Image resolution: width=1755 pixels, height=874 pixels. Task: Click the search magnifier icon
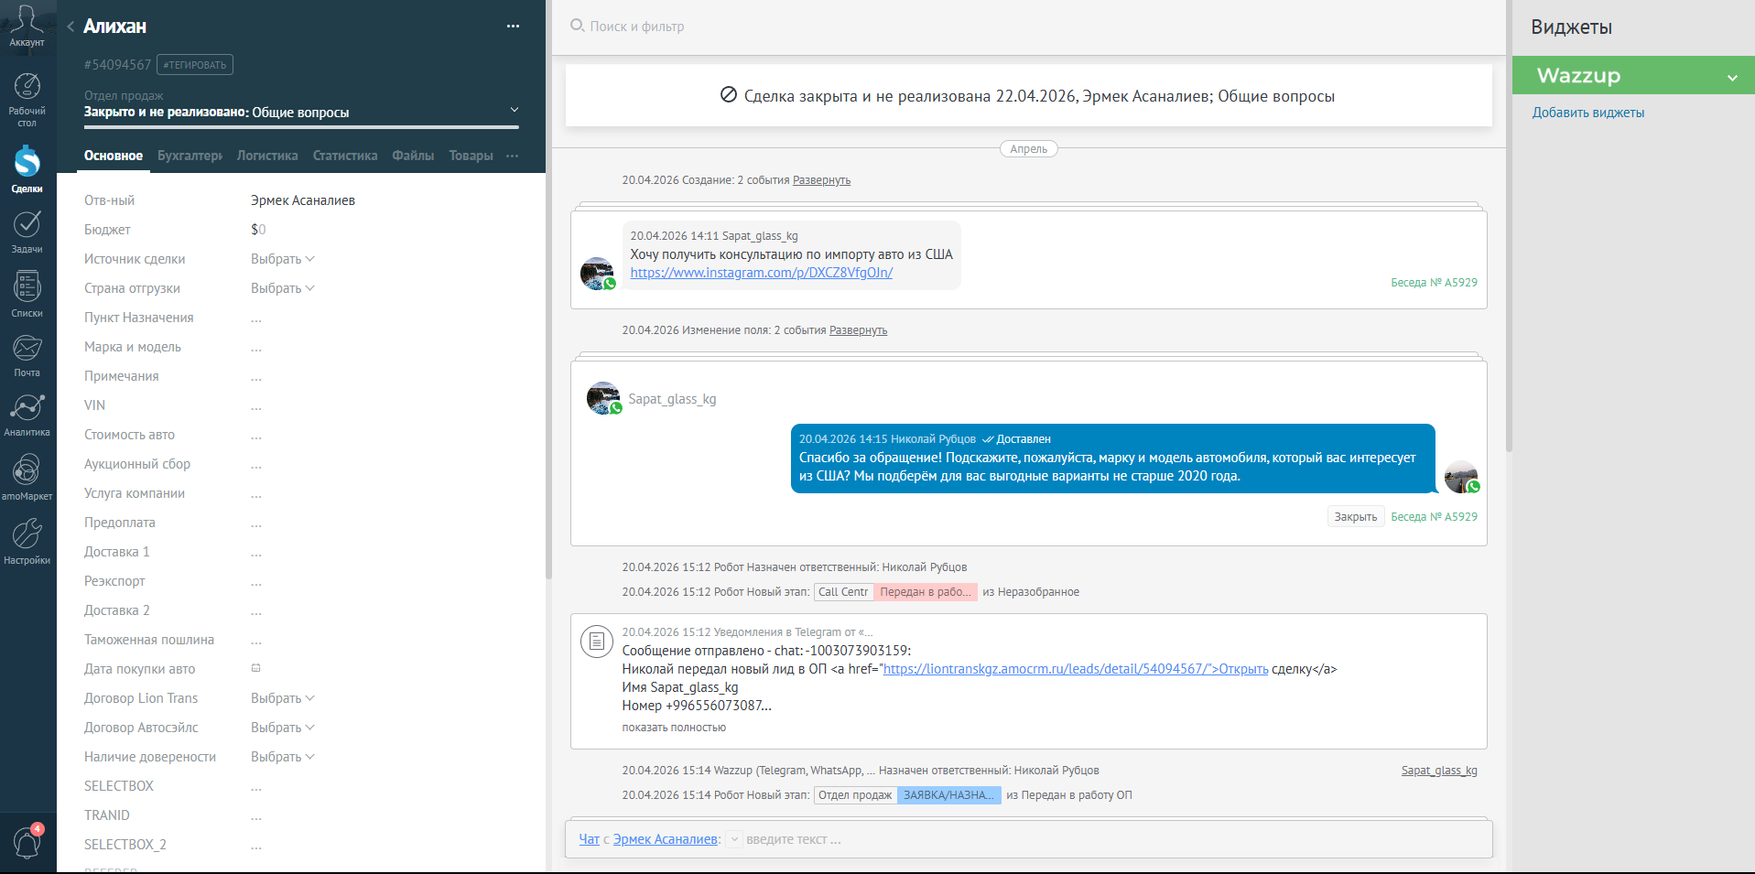tap(577, 26)
